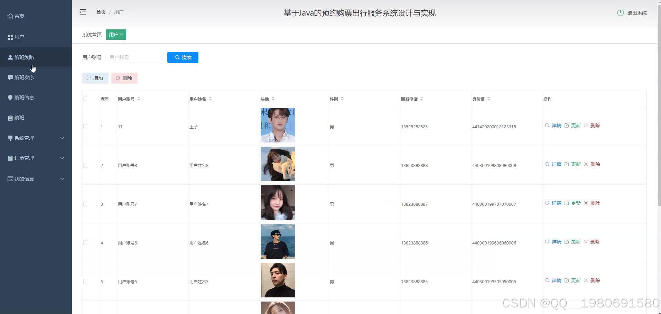661x314 pixels.
Task: Check the select-all checkbox in table header
Action: click(86, 99)
